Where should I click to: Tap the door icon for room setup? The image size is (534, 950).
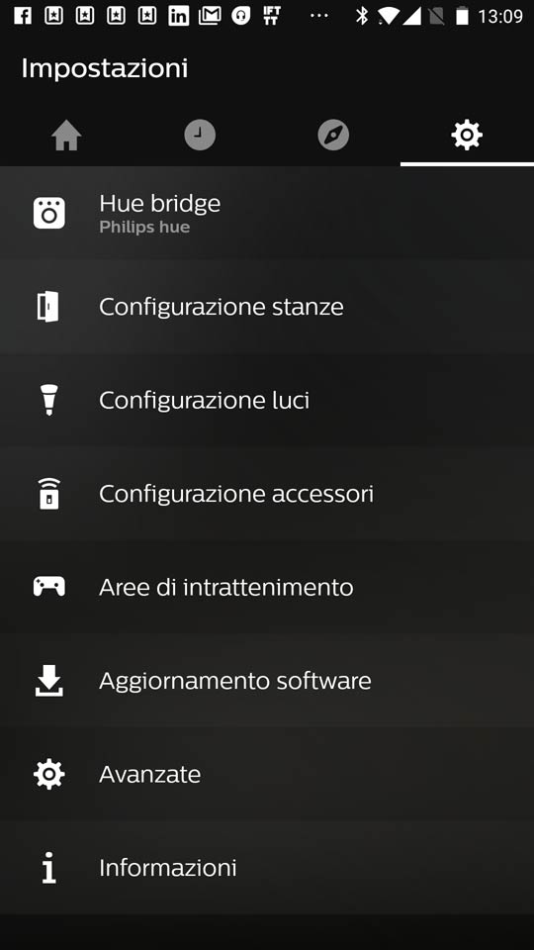point(48,307)
